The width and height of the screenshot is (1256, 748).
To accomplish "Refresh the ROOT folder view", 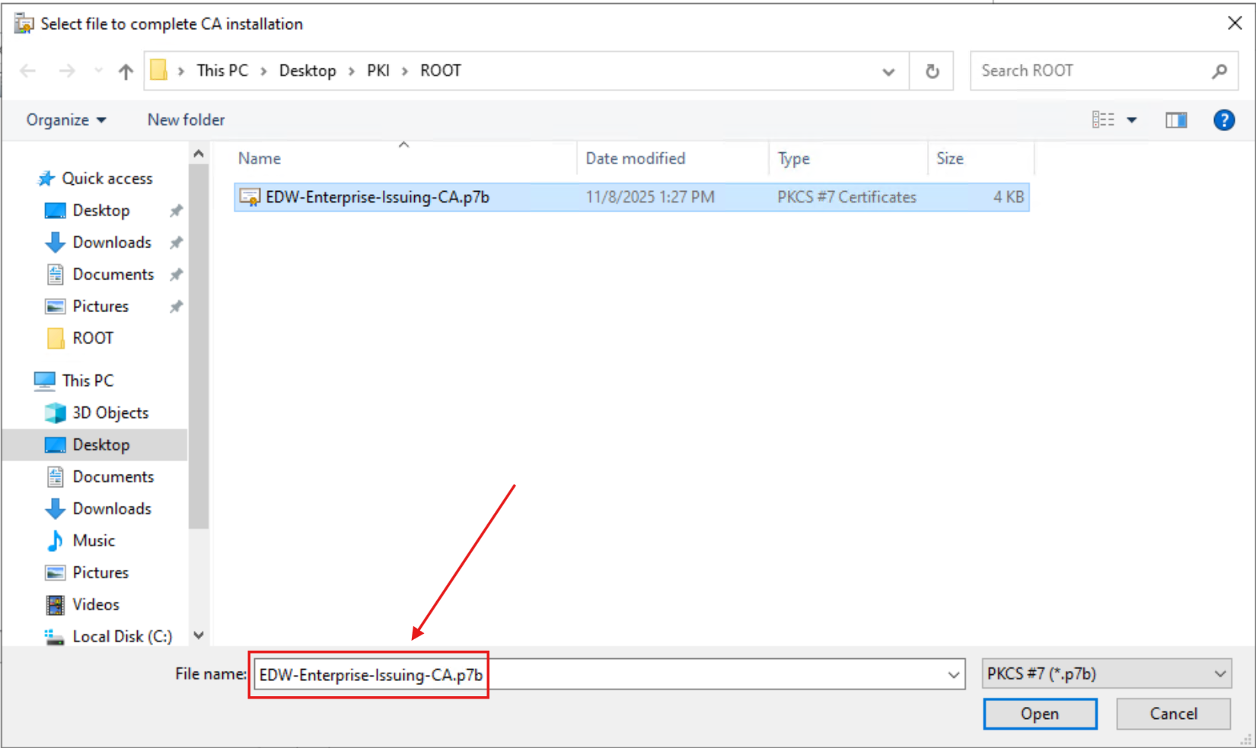I will coord(931,70).
